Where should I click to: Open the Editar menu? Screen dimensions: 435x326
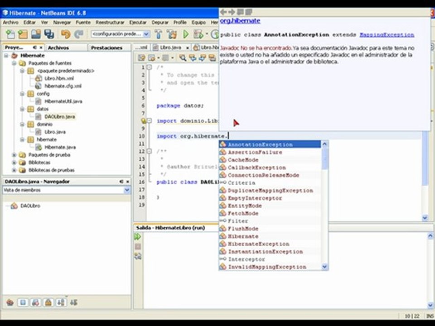pyautogui.click(x=29, y=22)
